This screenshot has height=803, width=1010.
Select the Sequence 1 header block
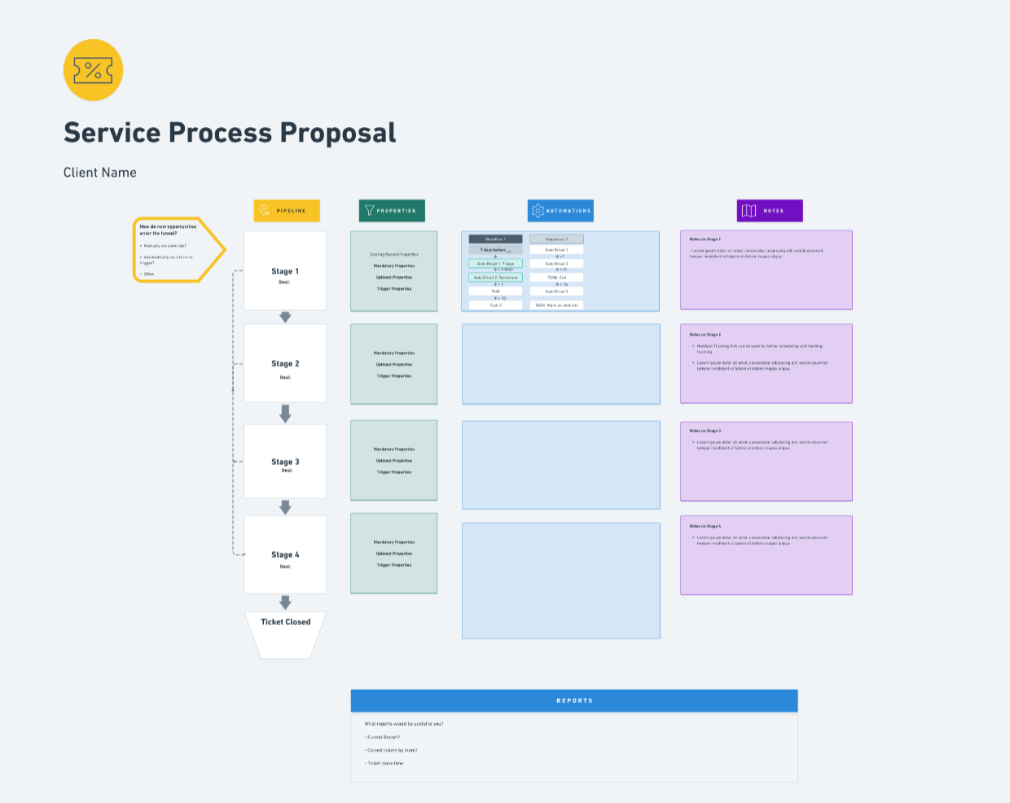pyautogui.click(x=556, y=239)
